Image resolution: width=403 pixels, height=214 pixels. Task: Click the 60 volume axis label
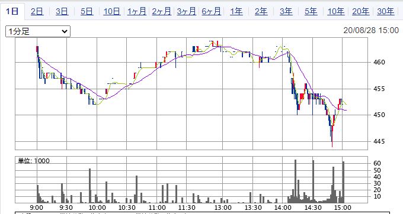click(377, 164)
